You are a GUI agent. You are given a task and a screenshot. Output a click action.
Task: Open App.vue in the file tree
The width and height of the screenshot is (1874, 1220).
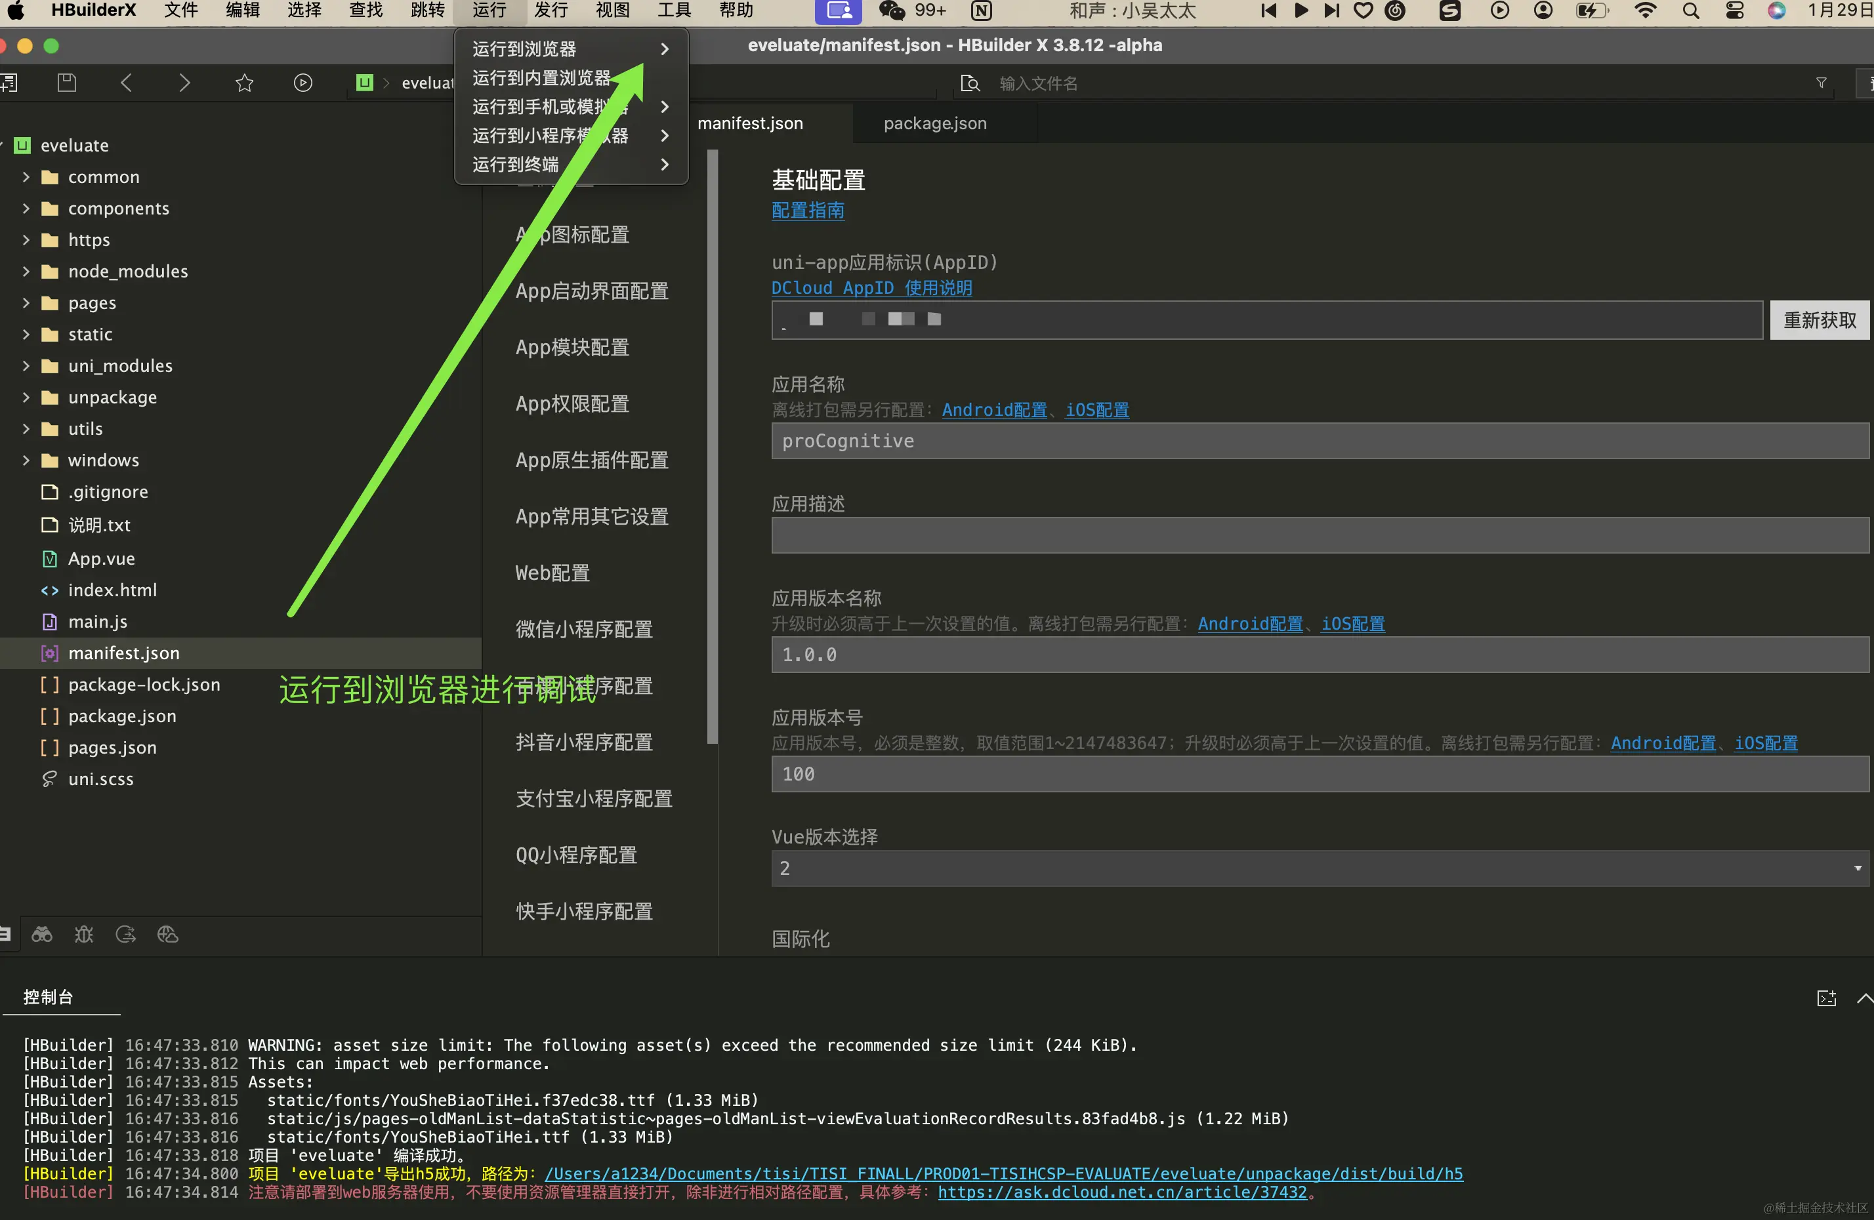pos(101,559)
